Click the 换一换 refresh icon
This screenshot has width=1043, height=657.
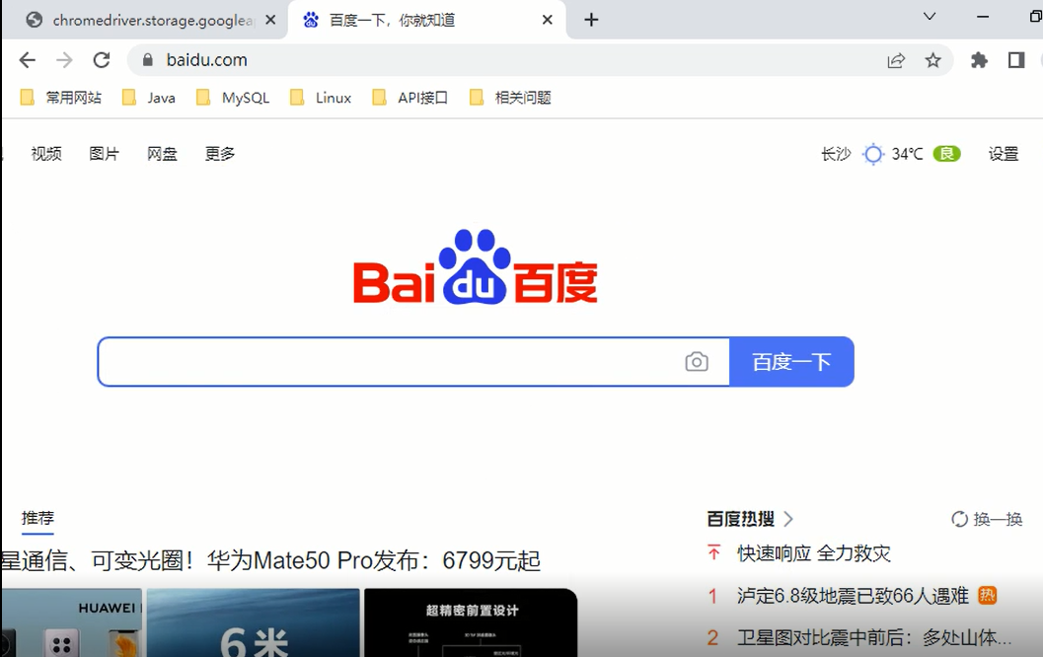[960, 519]
